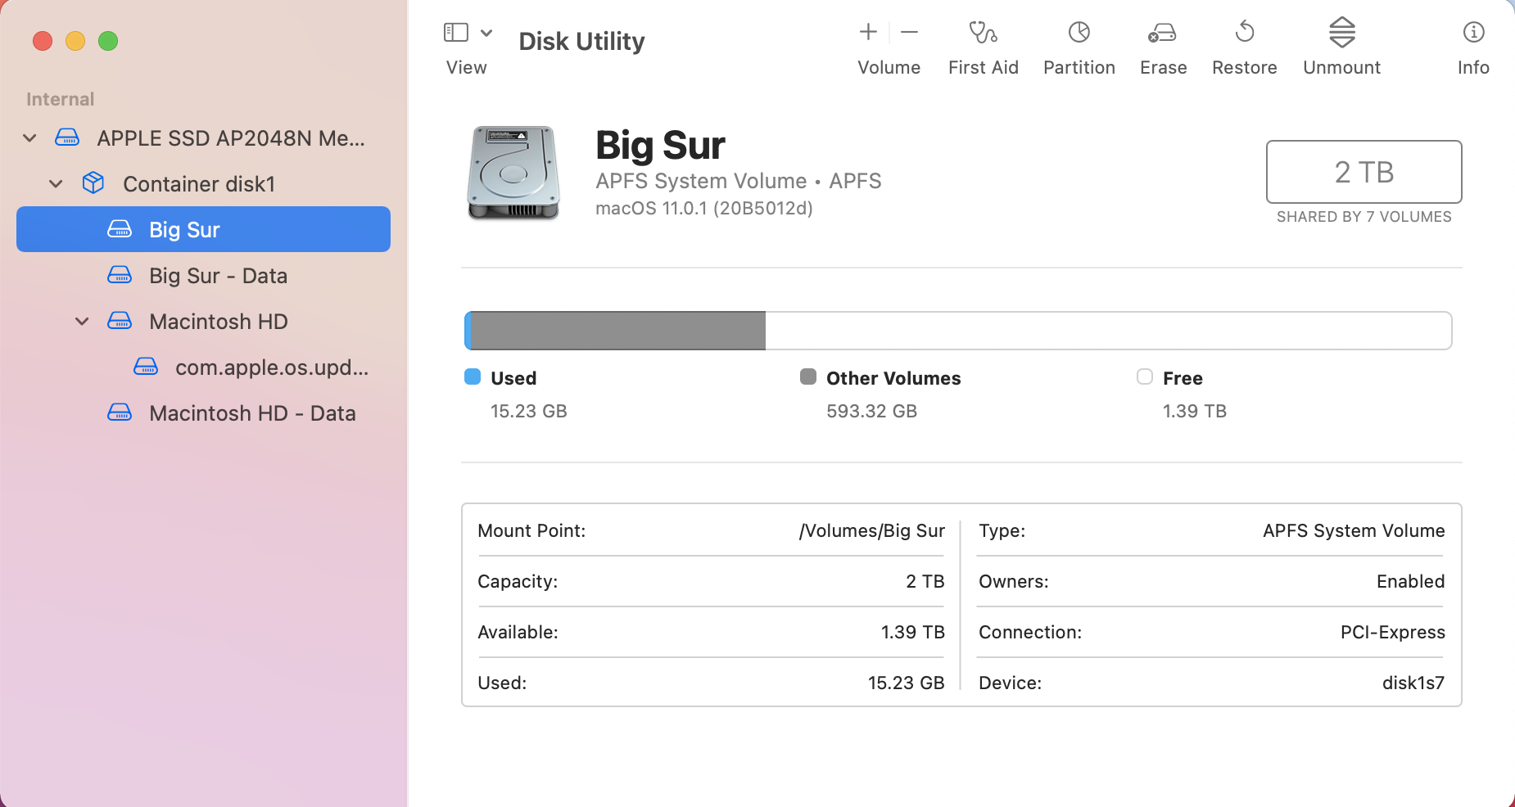Select Macintosh HD volume row
Viewport: 1515px width, 807px height.
pos(203,322)
